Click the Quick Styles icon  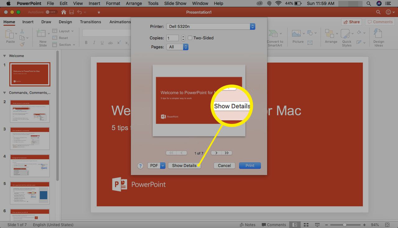346,34
